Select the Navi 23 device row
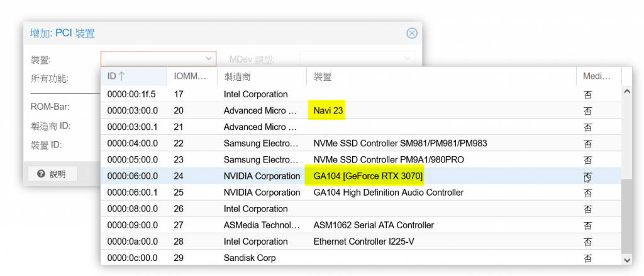The width and height of the screenshot is (644, 276). pos(361,110)
